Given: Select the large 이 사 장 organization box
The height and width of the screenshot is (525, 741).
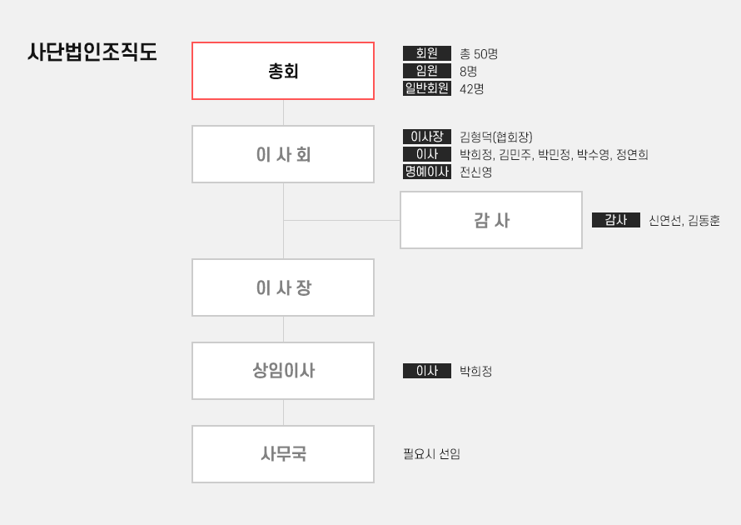Looking at the screenshot, I should pos(283,287).
